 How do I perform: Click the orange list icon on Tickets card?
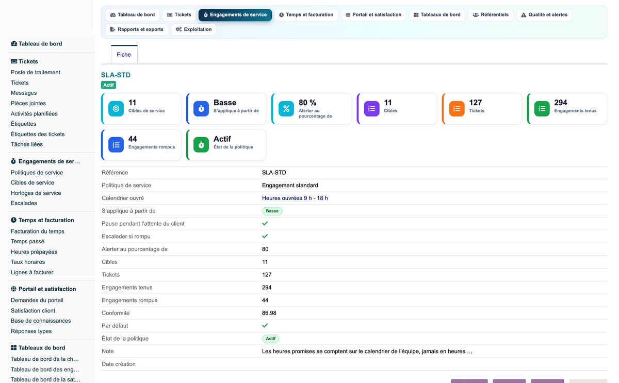[457, 109]
